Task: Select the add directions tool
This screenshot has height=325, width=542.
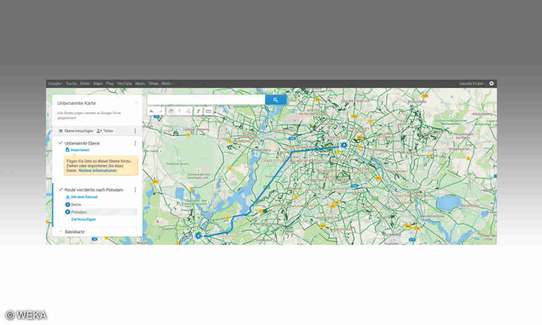Action: click(198, 111)
